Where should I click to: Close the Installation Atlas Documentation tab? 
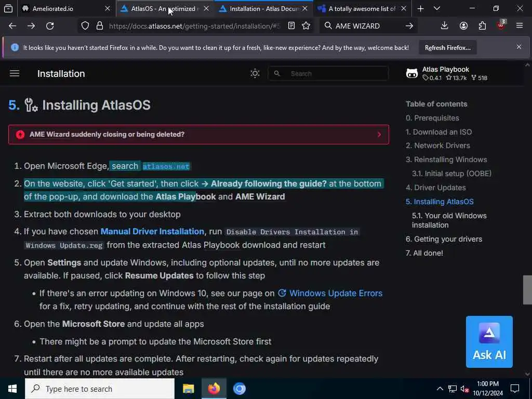pos(305,8)
